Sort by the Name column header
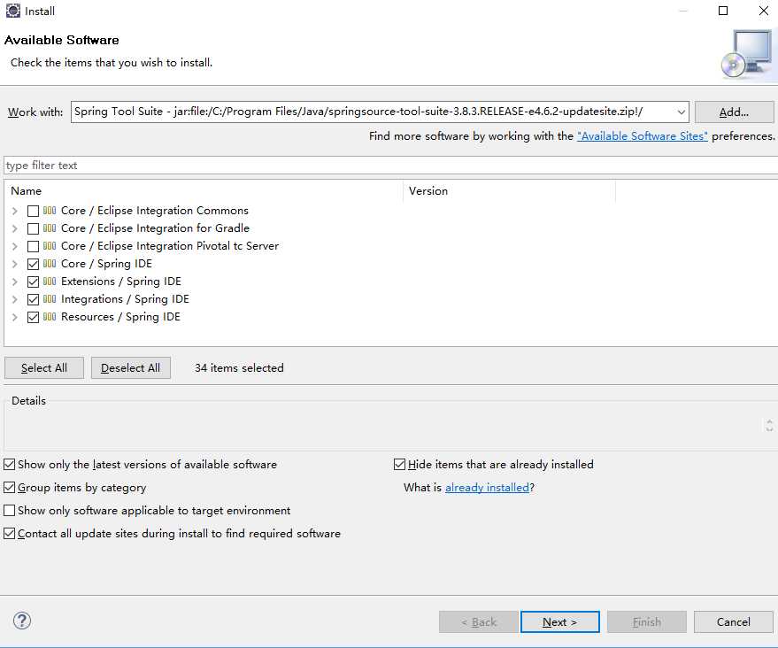The height and width of the screenshot is (648, 778). [204, 191]
